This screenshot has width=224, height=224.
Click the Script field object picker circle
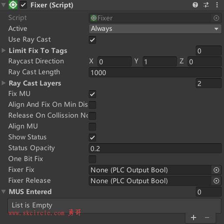pos(216,18)
